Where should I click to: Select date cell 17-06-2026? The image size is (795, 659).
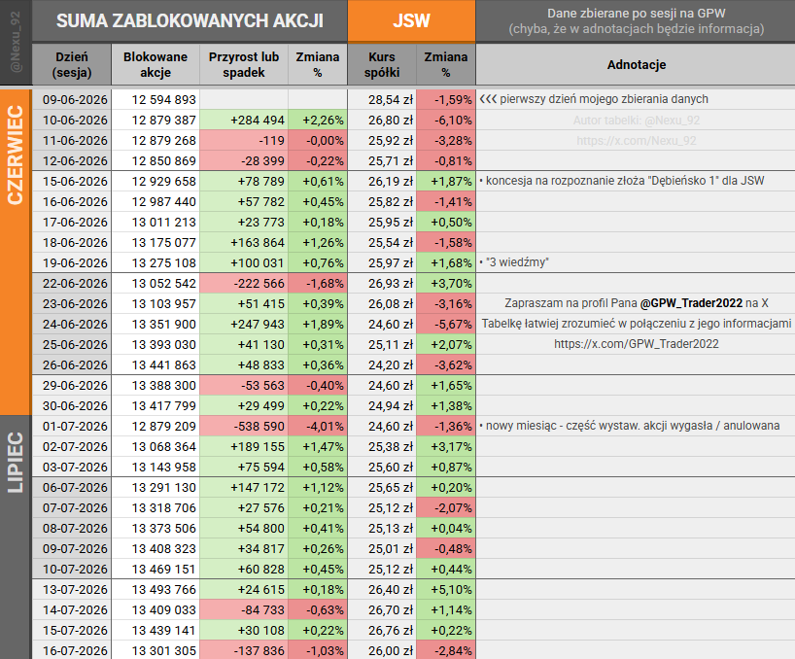72,222
